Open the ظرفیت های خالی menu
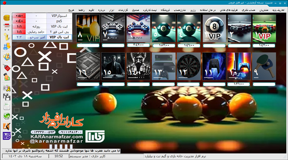The width and height of the screenshot is (288, 160). pos(229,10)
